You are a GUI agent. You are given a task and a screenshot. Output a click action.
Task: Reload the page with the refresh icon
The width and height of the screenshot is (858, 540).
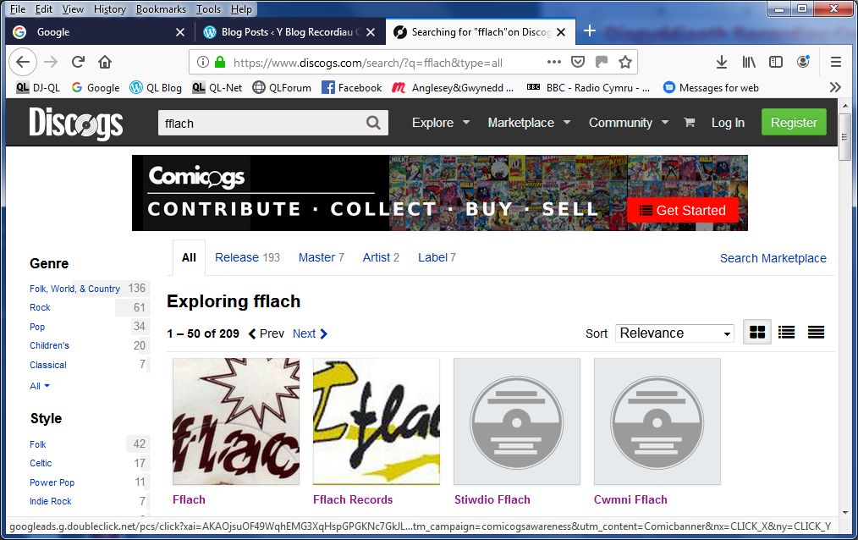click(78, 62)
